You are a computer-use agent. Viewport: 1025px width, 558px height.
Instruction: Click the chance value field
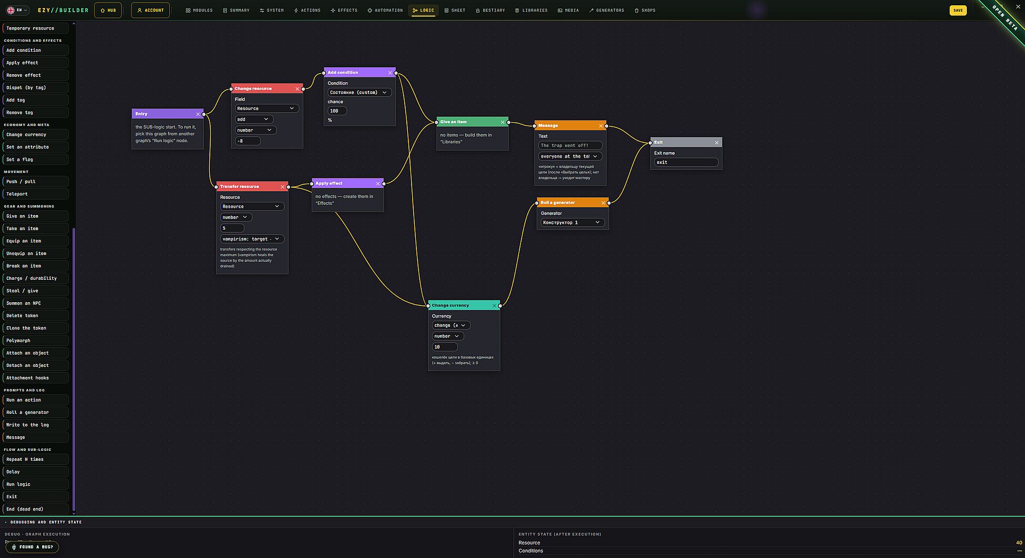tap(337, 111)
